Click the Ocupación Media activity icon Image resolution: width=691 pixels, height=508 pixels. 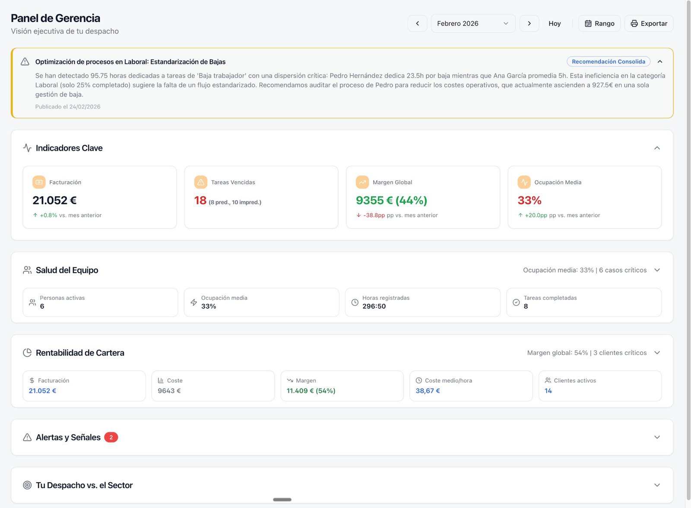[524, 182]
